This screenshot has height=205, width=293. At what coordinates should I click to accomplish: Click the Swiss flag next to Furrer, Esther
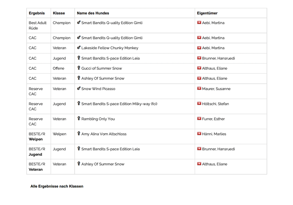pyautogui.click(x=199, y=119)
